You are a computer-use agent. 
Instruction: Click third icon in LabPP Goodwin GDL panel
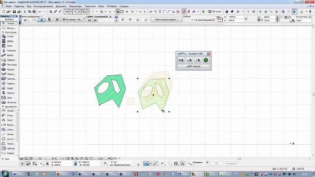pyautogui.click(x=197, y=60)
